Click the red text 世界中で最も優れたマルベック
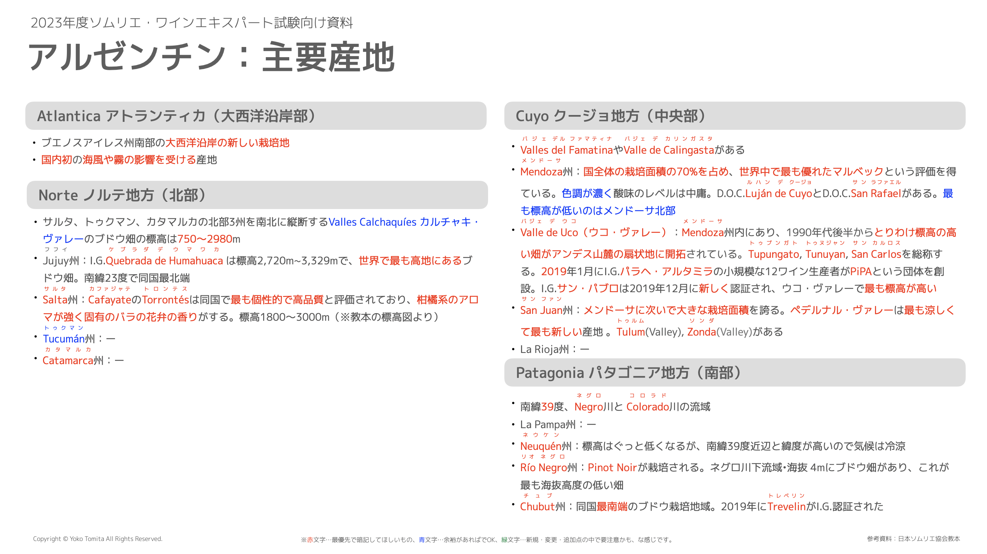987x554 pixels. click(x=811, y=172)
